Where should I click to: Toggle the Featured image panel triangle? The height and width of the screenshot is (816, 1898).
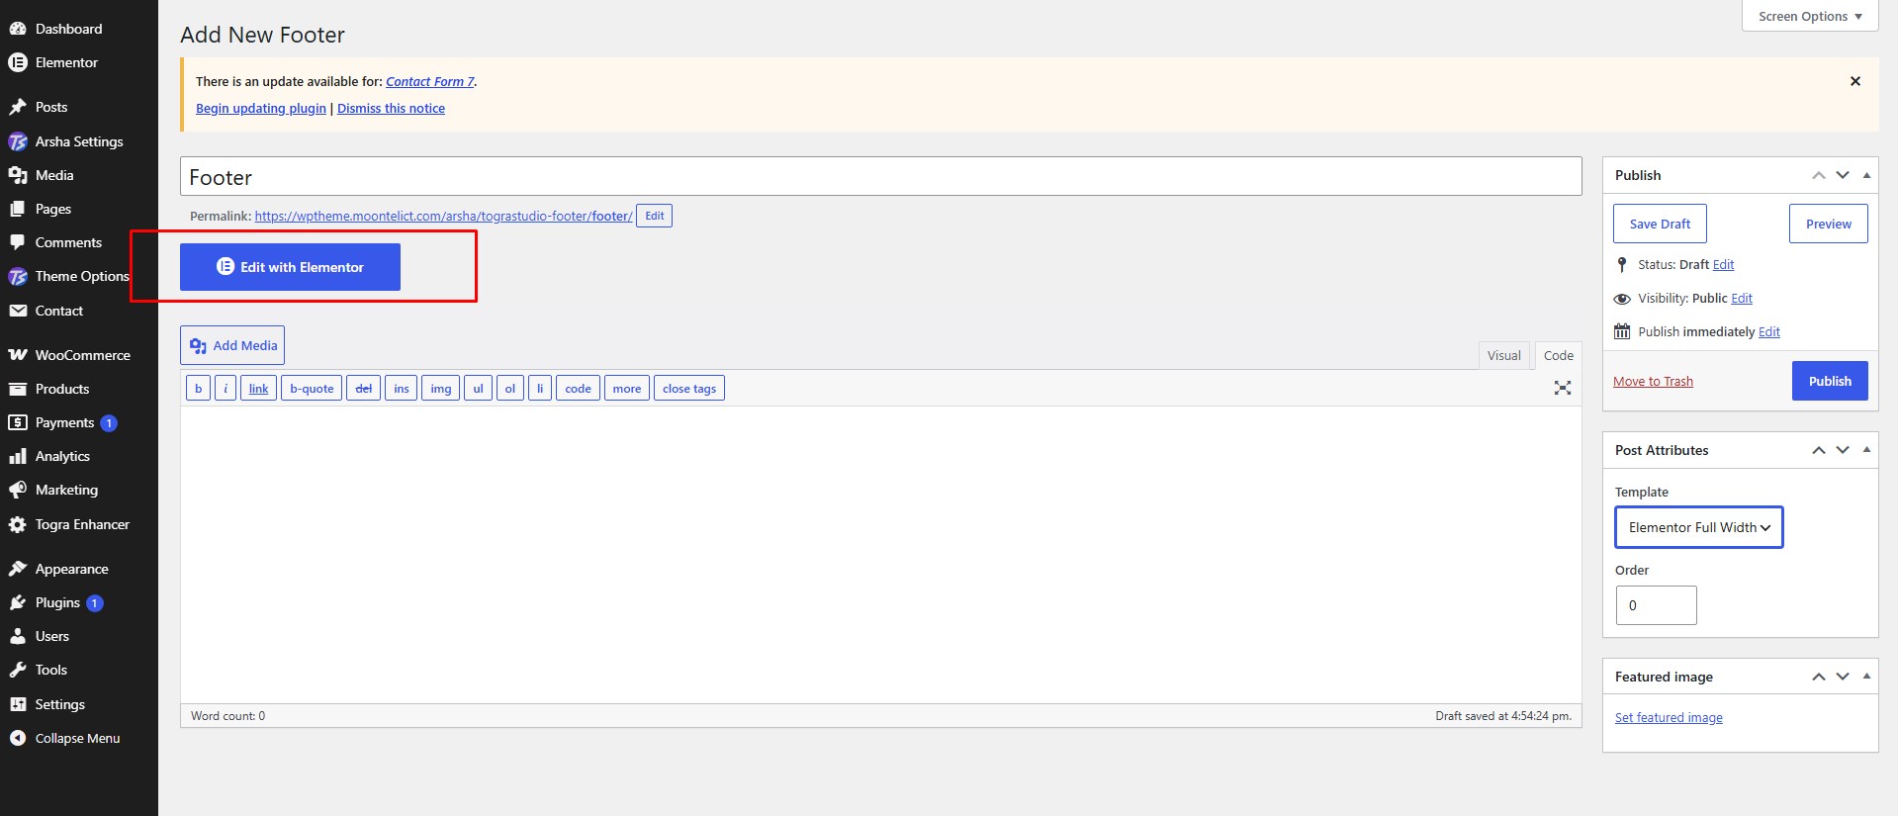1866,677
